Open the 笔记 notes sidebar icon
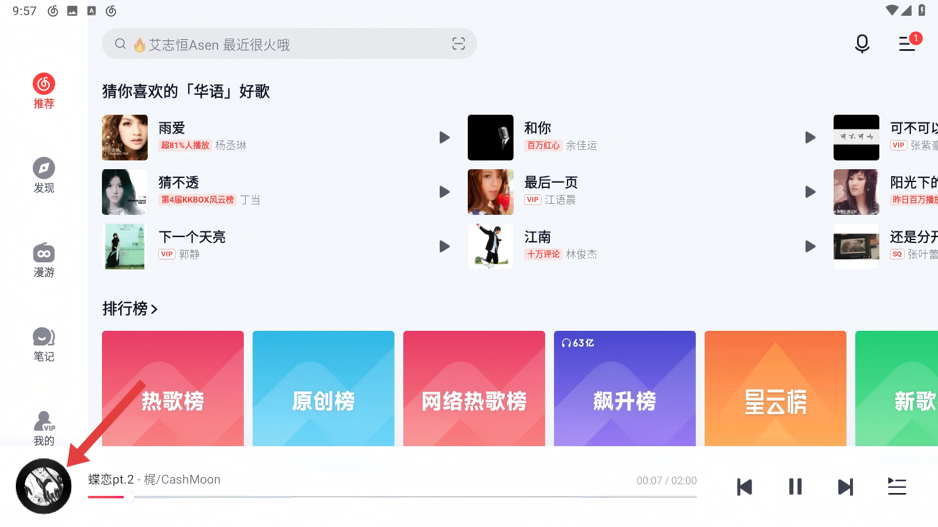This screenshot has width=938, height=527. tap(44, 344)
